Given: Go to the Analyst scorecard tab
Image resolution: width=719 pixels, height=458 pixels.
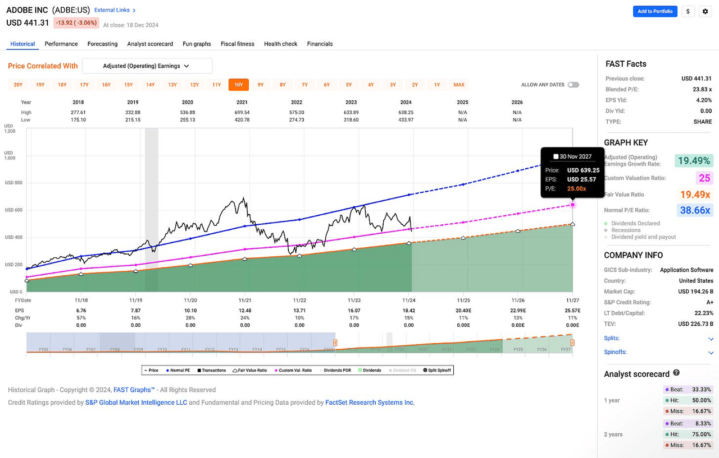Looking at the screenshot, I should point(150,44).
